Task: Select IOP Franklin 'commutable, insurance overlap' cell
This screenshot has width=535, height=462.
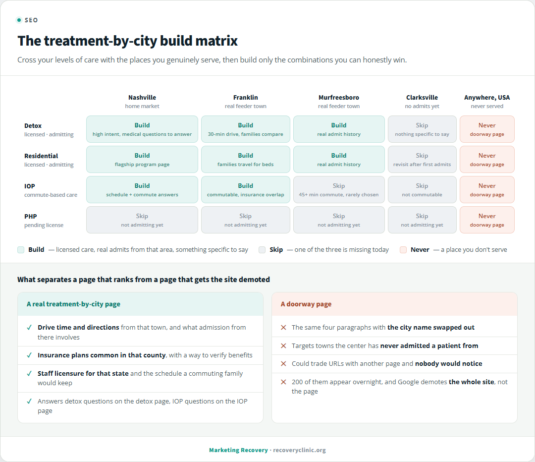Action: (x=246, y=189)
